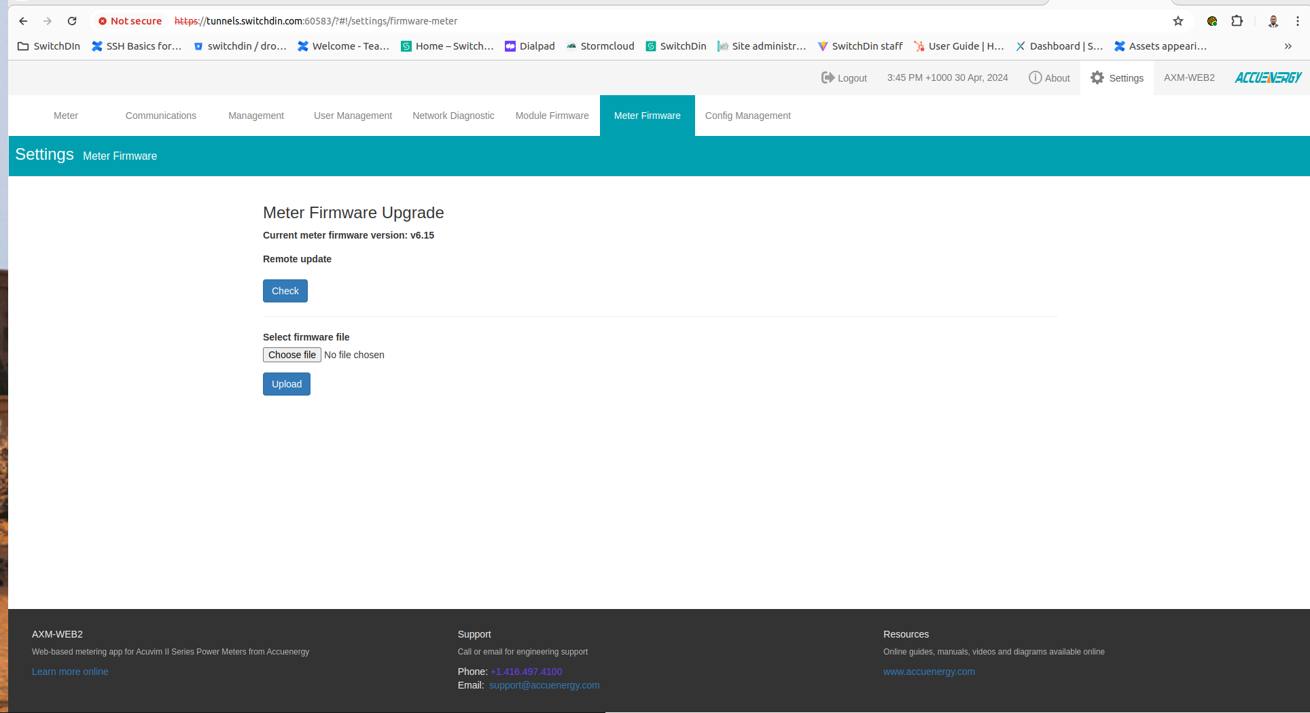Open the switchdin / dro… bookmark
The width and height of the screenshot is (1310, 713).
240,46
